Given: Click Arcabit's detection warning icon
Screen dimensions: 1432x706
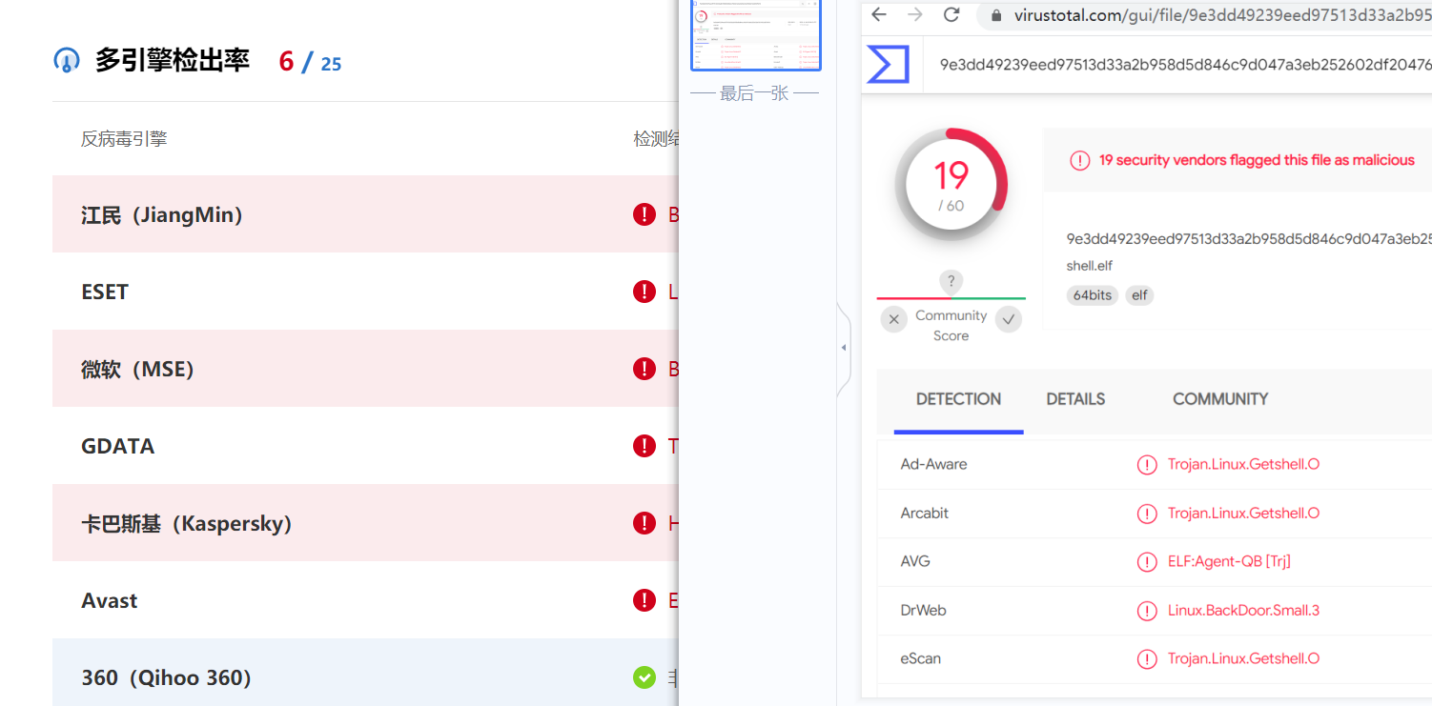Looking at the screenshot, I should coord(1147,514).
